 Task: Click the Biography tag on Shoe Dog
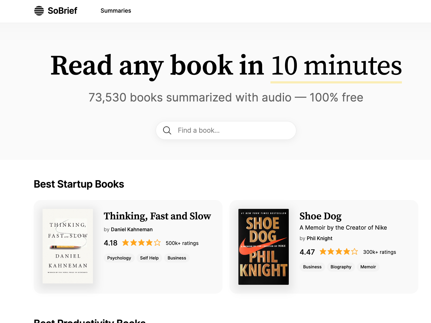pos(341,267)
